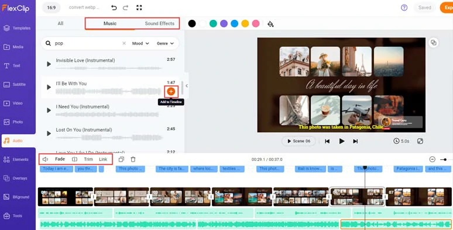Add I'll Be With You to timeline
This screenshot has height=230, width=453.
(171, 92)
